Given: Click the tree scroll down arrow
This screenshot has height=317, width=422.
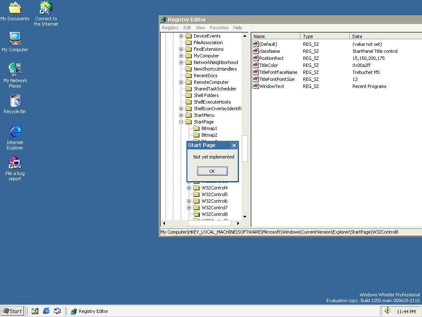Looking at the screenshot, I should [x=245, y=217].
